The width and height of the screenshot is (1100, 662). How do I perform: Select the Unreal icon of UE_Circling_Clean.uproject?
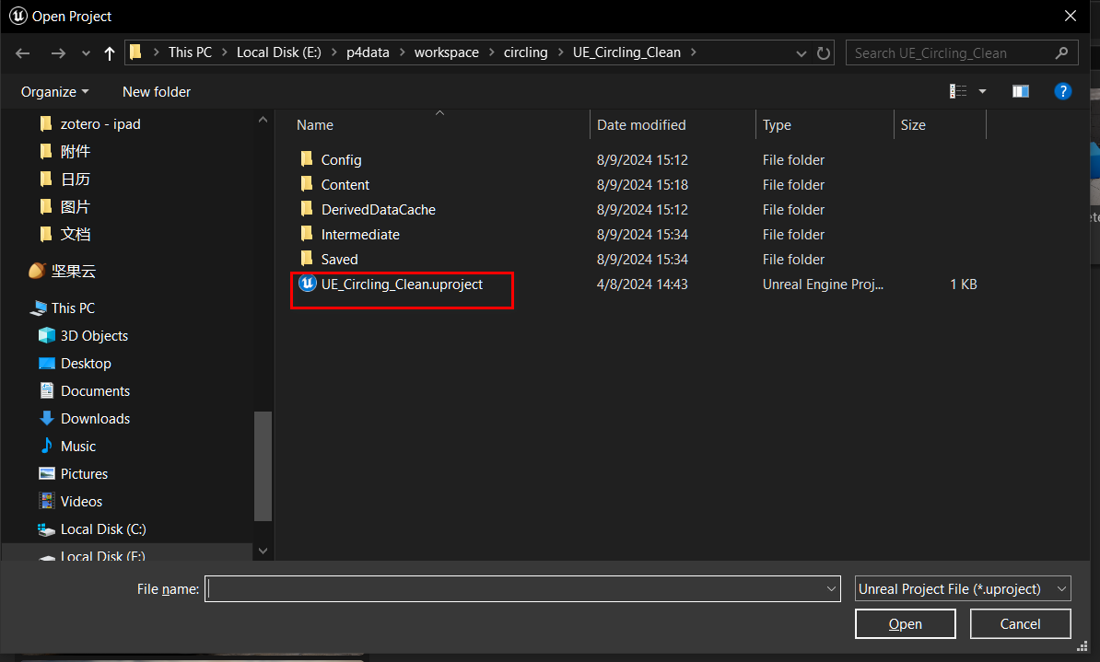308,284
